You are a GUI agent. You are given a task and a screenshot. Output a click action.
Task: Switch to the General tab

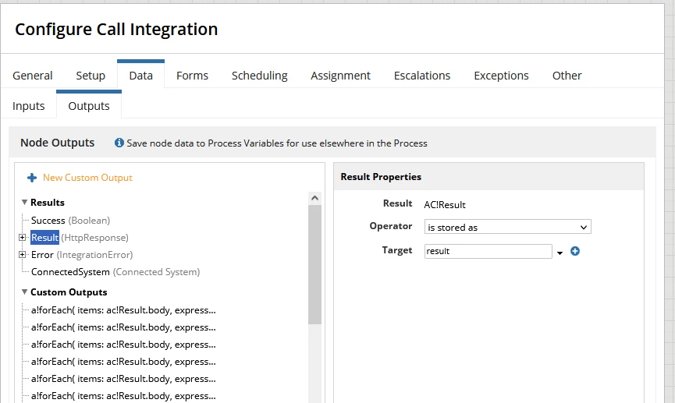[x=32, y=76]
